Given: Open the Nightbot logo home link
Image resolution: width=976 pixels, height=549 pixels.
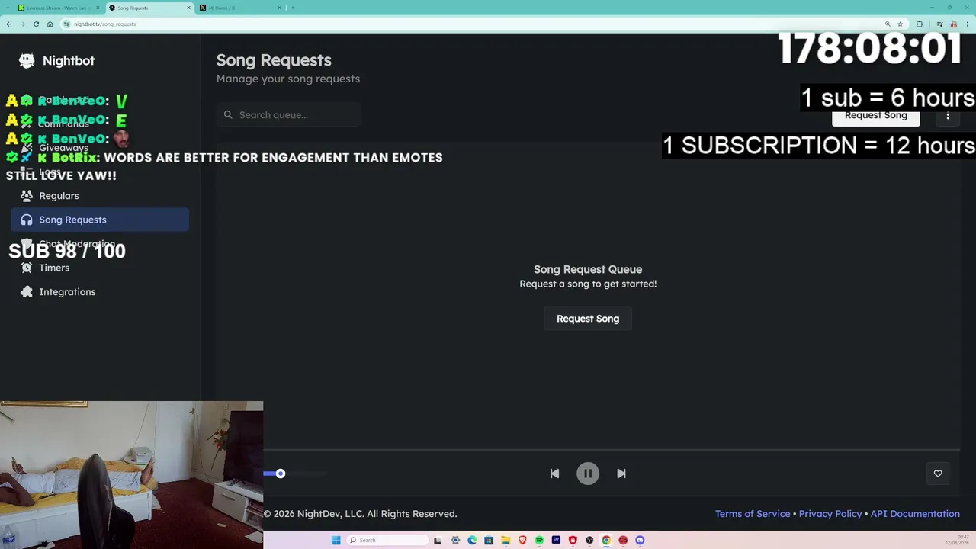Looking at the screenshot, I should pos(57,60).
